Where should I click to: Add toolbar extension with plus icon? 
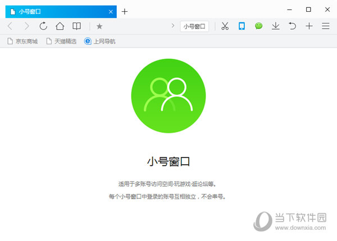click(x=309, y=26)
